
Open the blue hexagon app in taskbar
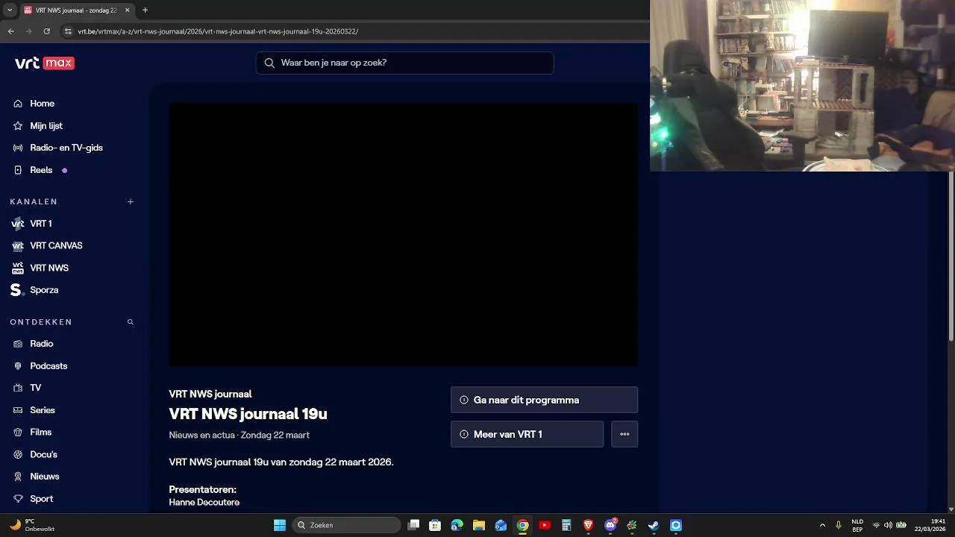coord(676,525)
